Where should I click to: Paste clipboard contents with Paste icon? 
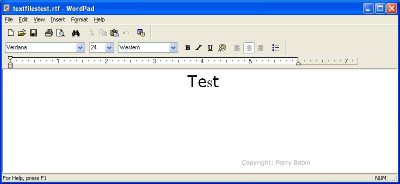(114, 33)
